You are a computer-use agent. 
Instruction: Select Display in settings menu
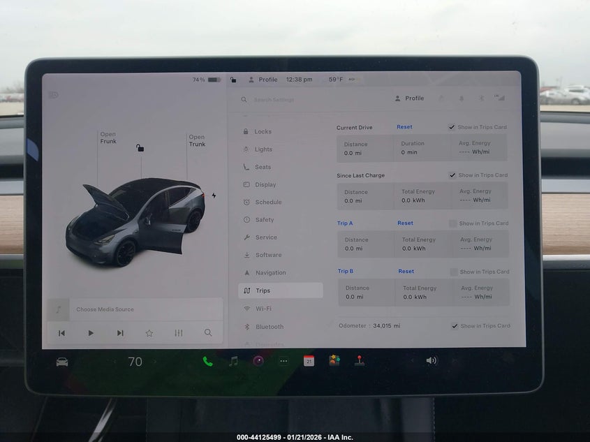(265, 185)
